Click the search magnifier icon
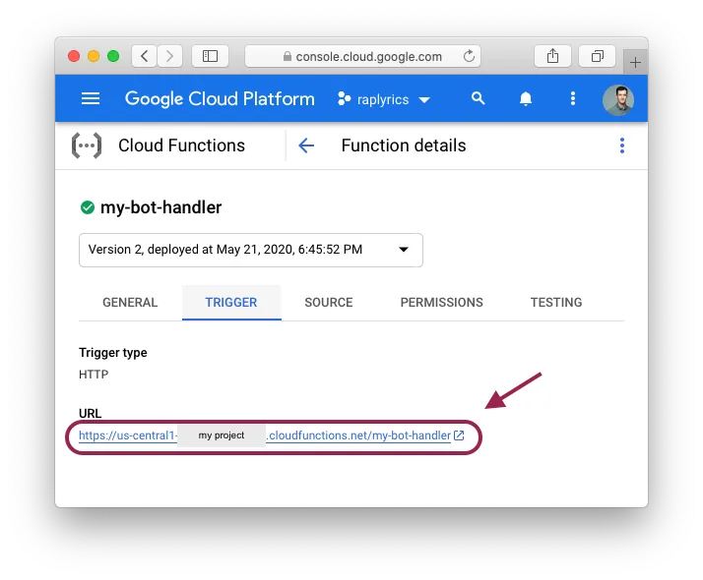 pyautogui.click(x=479, y=99)
